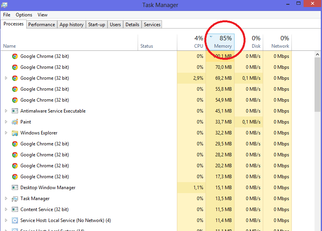Click the 32,2 MB memory value
The image size is (322, 231).
click(x=224, y=133)
